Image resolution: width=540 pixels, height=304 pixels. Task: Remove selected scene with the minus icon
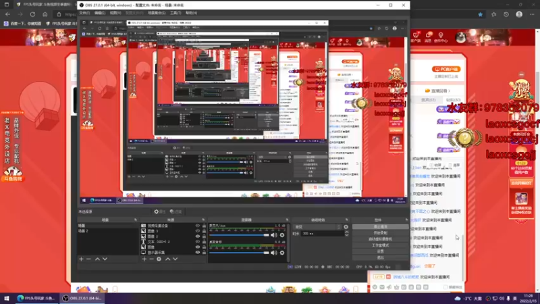point(88,259)
